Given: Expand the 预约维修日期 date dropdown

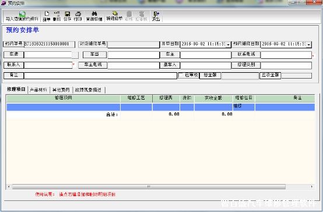Looking at the screenshot, I should [308, 44].
